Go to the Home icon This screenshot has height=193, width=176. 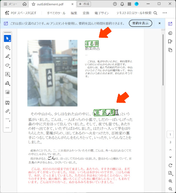pos(24,4)
